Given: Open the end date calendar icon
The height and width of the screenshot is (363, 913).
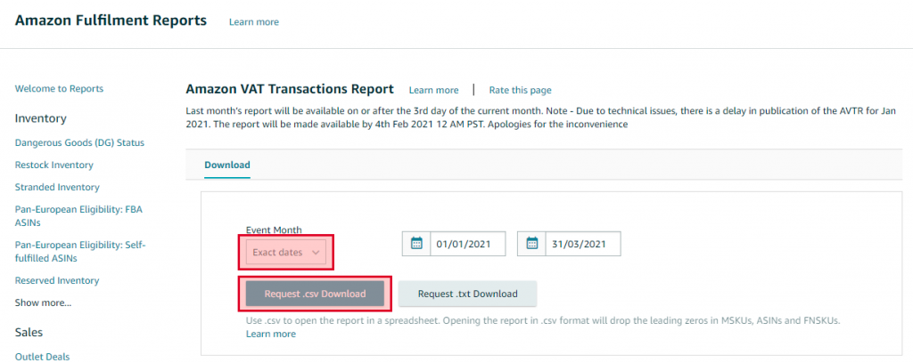Looking at the screenshot, I should coord(531,244).
